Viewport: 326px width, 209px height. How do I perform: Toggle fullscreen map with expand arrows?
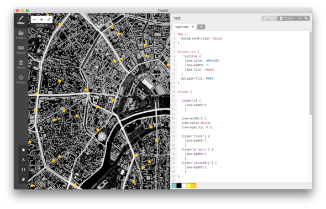[x=49, y=19]
